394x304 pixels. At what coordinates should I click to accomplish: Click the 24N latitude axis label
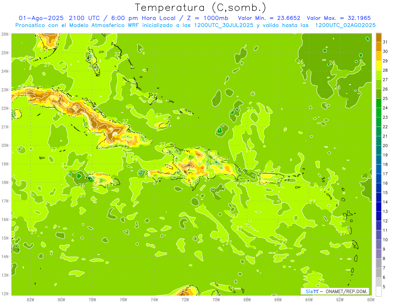click(5, 71)
